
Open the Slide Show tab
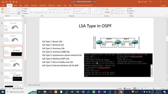(x=51, y=5)
